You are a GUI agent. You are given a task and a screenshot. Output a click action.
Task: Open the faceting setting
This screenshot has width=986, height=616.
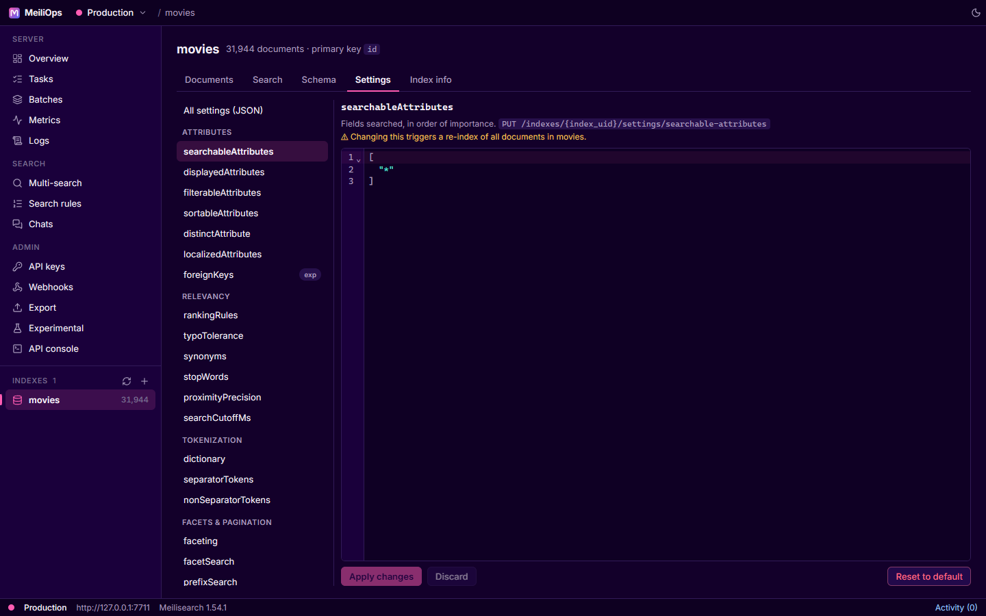coord(252,541)
